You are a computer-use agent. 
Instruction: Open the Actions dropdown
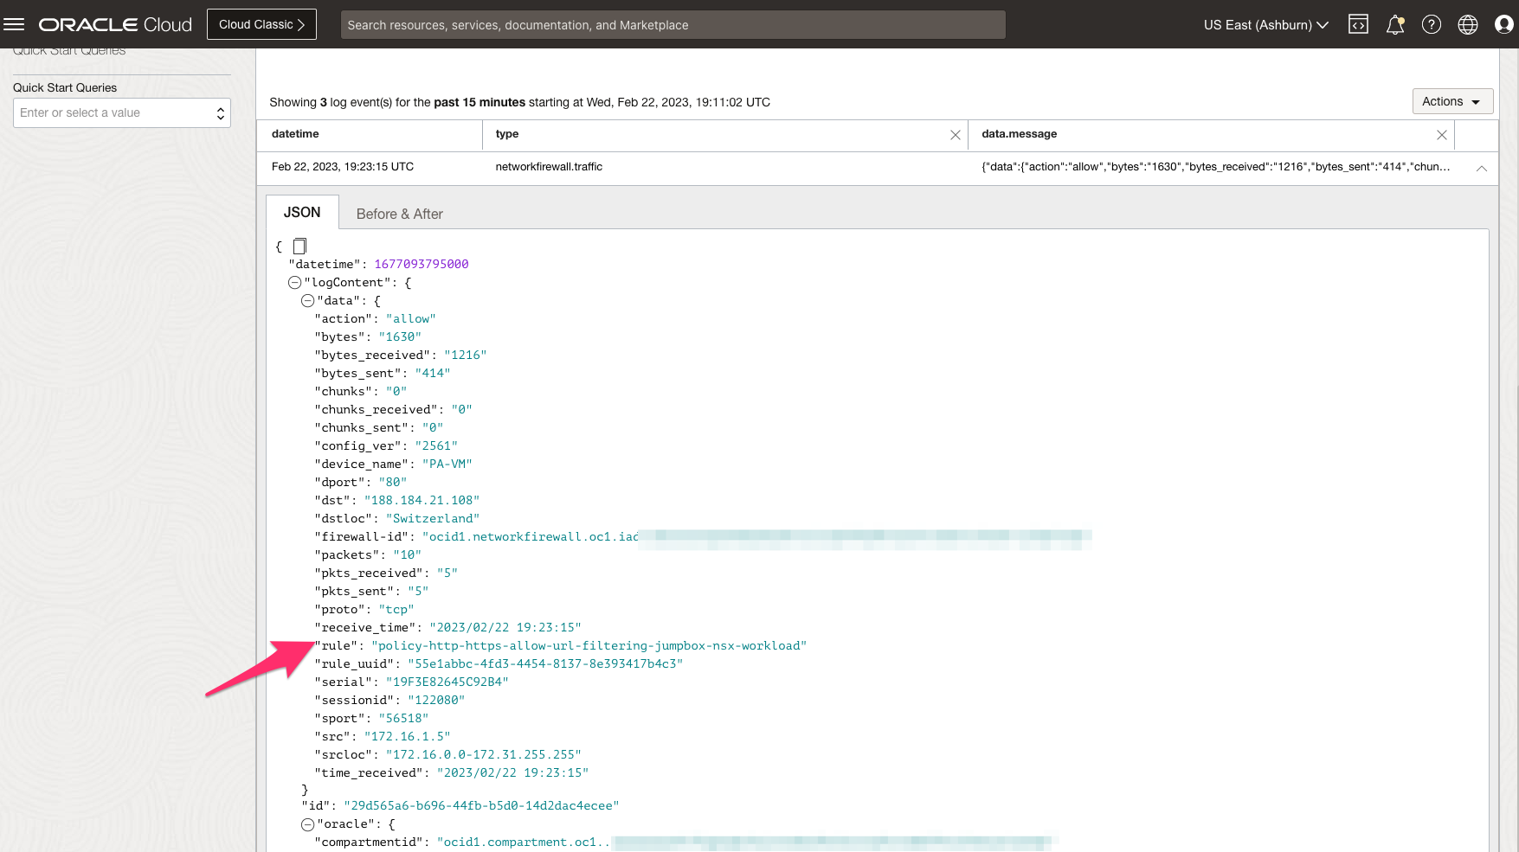[1451, 101]
